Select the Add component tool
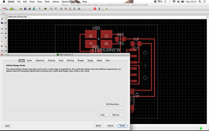The width and height of the screenshot is (209, 131). pos(6,46)
